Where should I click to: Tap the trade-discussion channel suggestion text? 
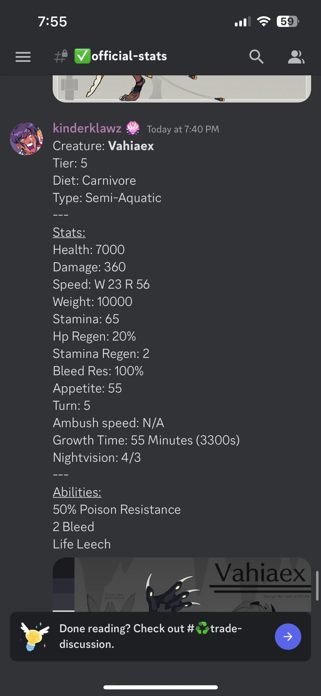(x=151, y=636)
